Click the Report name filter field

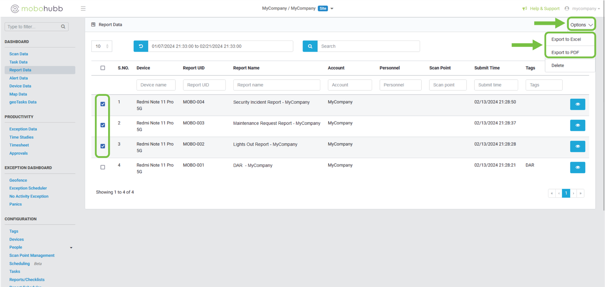pyautogui.click(x=276, y=85)
